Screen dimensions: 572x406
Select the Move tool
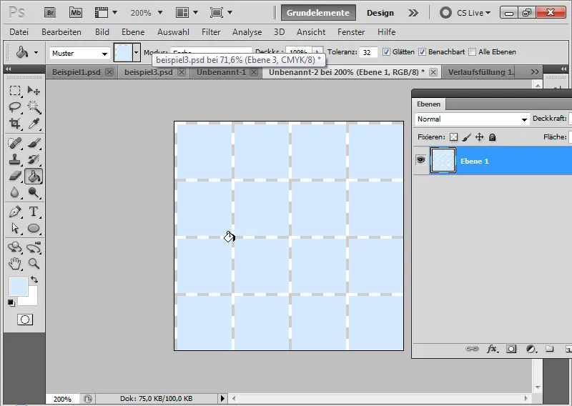(34, 91)
